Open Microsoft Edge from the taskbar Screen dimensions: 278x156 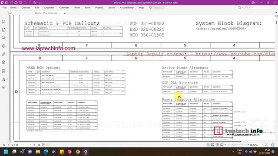click(x=46, y=152)
